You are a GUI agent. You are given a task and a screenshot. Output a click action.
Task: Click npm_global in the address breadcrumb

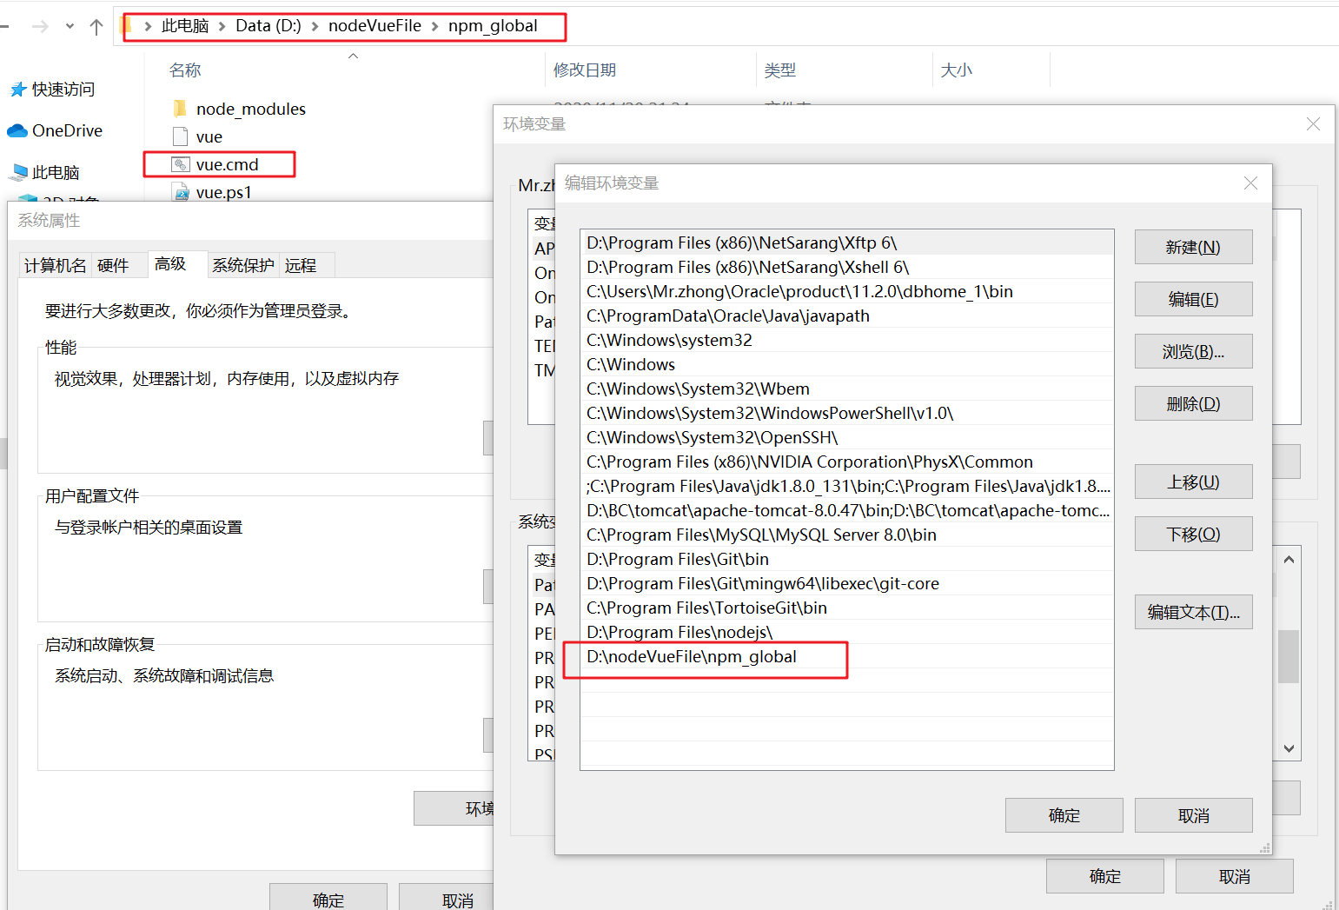click(493, 26)
